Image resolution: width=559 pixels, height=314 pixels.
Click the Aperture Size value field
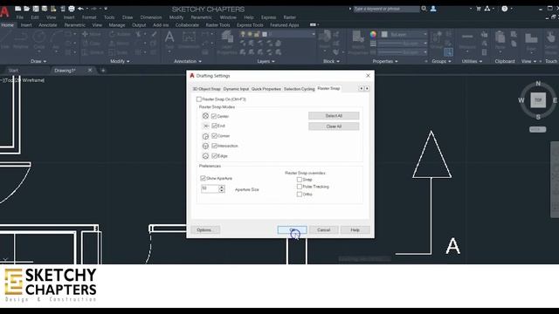tap(210, 188)
